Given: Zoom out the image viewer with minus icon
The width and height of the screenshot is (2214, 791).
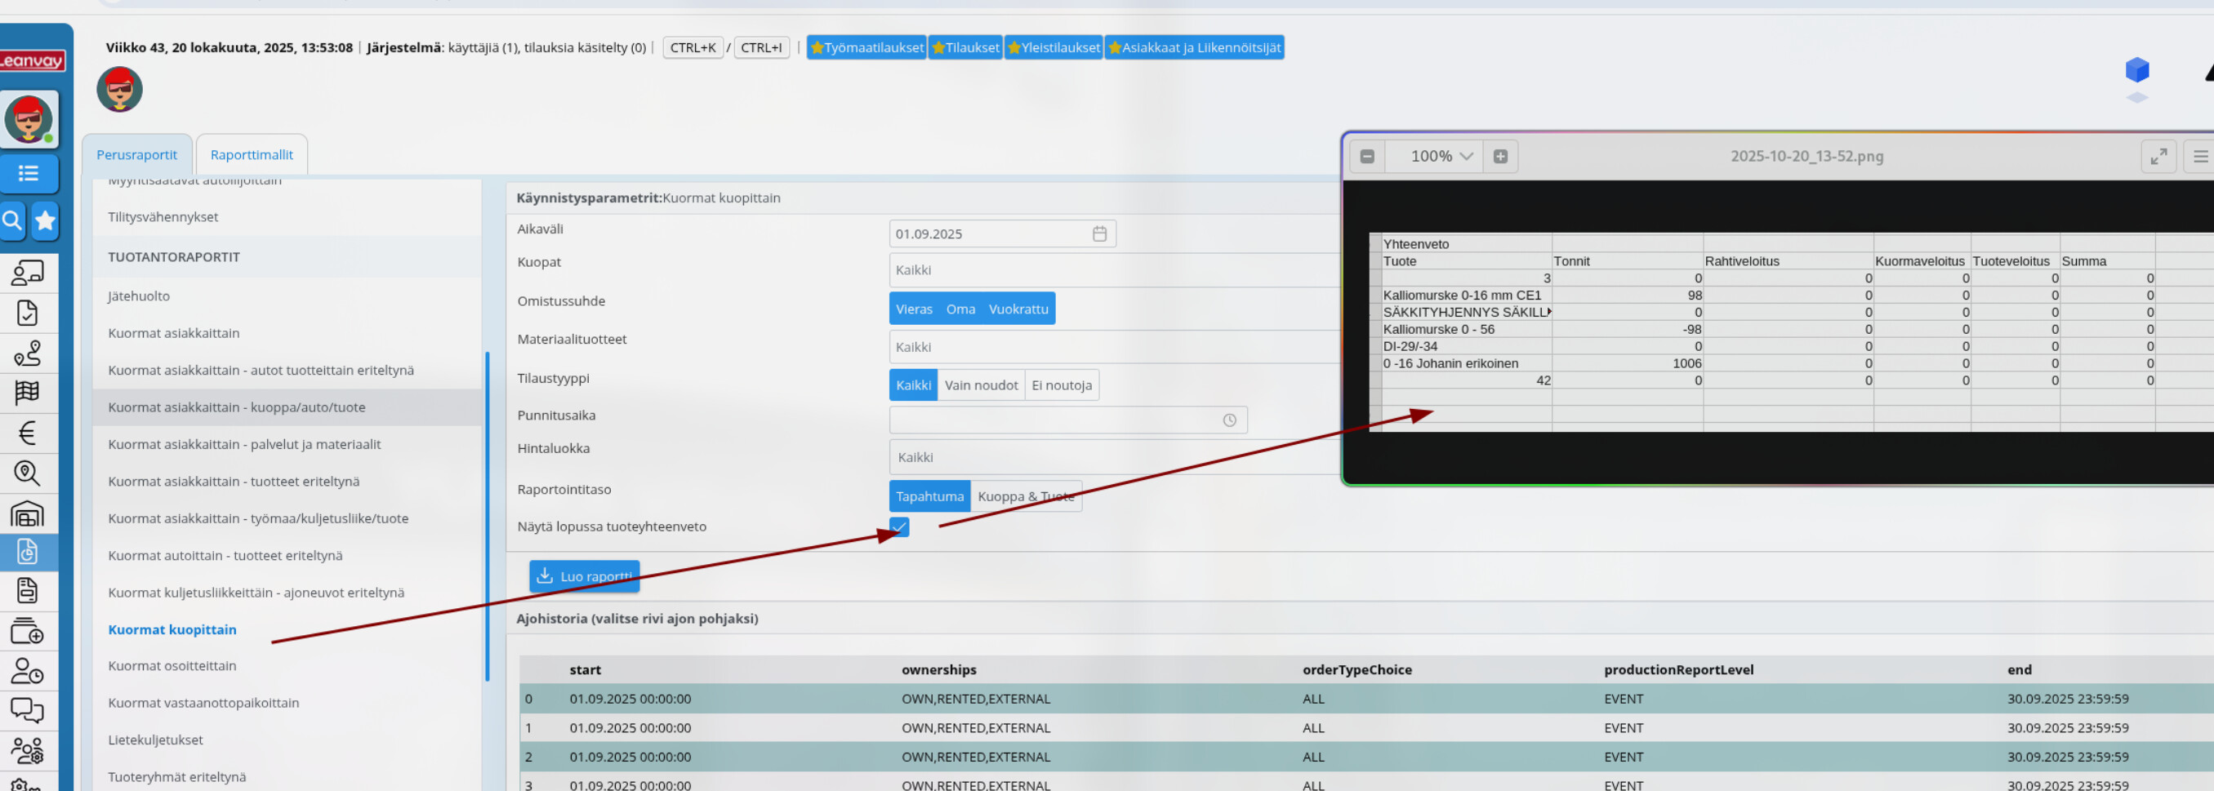Looking at the screenshot, I should coord(1366,156).
